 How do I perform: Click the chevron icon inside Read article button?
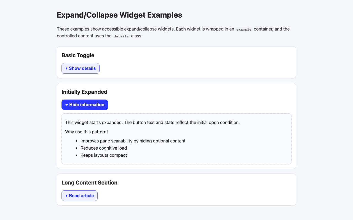[66, 196]
